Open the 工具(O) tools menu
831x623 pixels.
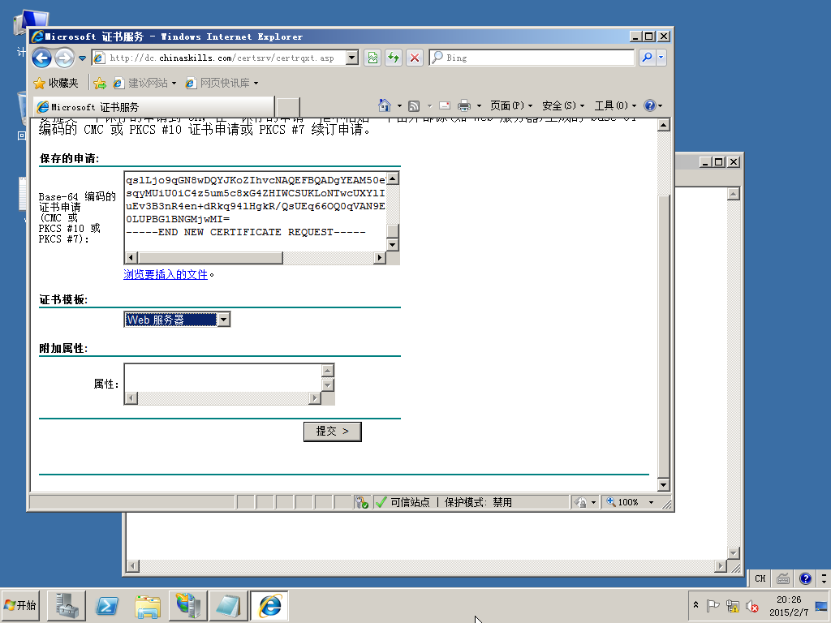[615, 106]
